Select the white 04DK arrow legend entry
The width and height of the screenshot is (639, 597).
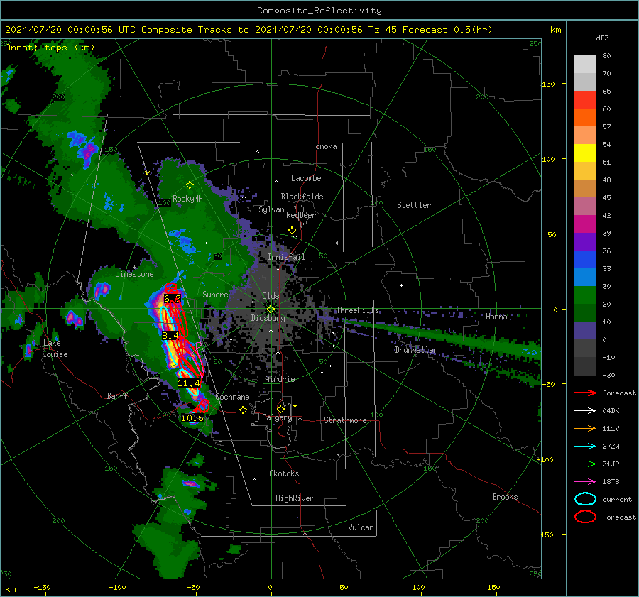[x=585, y=411]
